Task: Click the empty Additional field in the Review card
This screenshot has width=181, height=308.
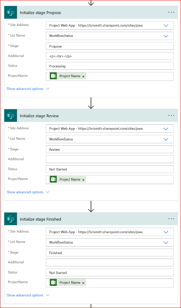Action: click(110, 159)
